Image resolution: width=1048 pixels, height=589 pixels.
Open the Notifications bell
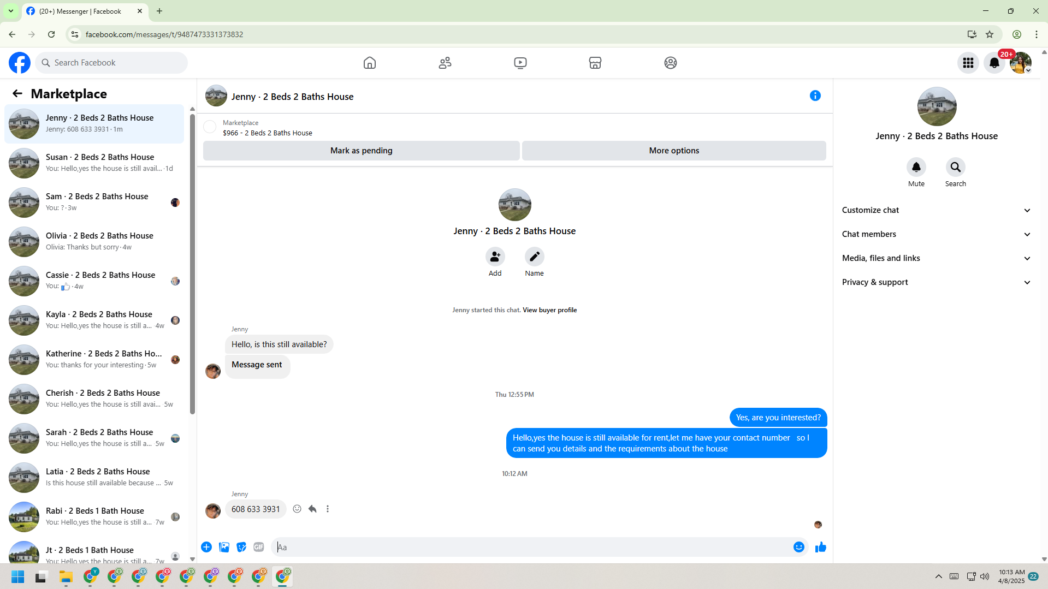pyautogui.click(x=994, y=63)
